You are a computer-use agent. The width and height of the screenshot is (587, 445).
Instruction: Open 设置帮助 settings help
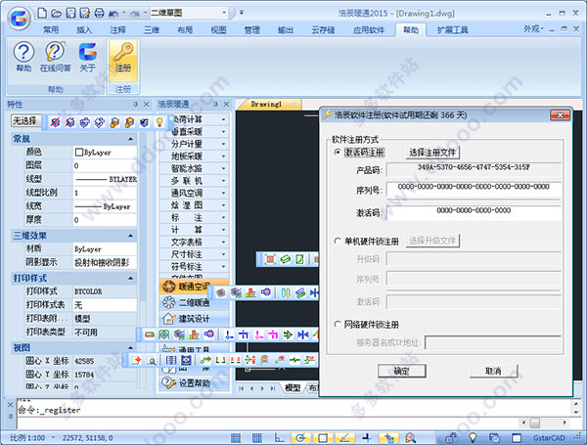194,382
